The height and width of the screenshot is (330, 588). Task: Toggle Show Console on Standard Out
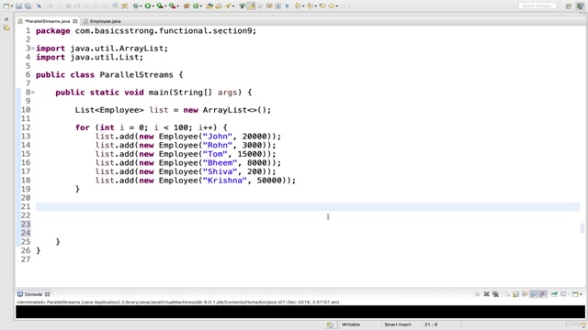534,294
